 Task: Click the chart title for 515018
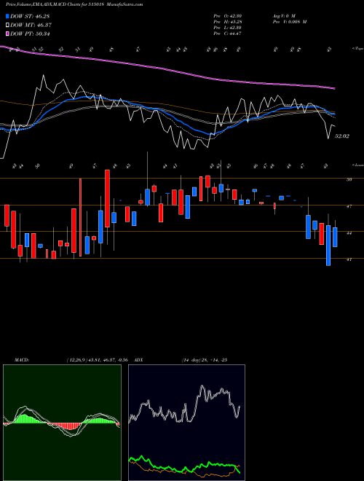pos(74,4)
